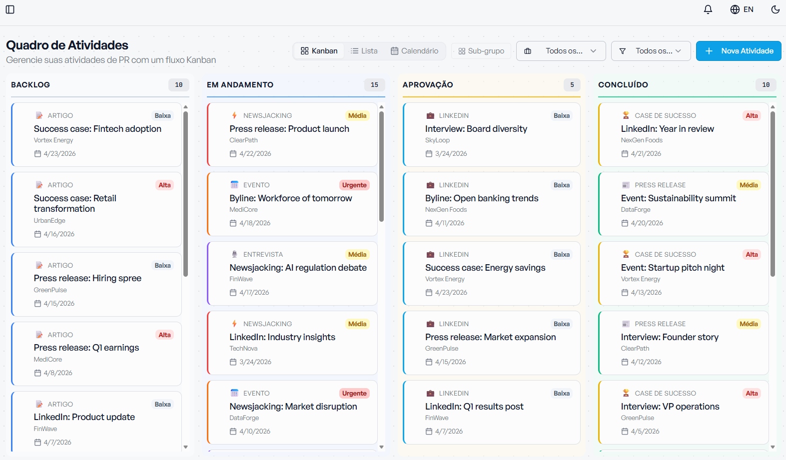
Task: Click the briefcase icon on Interview: Board diversity
Action: coord(430,115)
